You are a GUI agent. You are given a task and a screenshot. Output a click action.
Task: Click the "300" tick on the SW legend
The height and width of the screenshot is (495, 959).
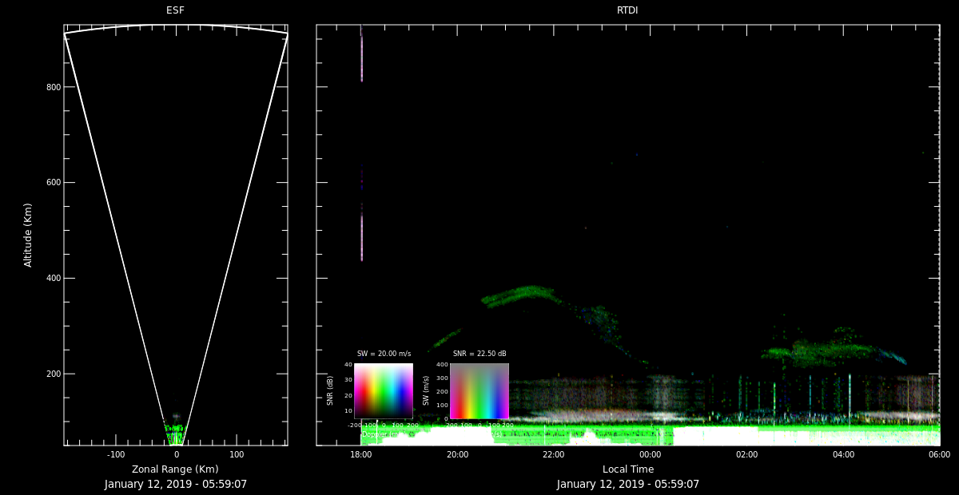click(442, 378)
